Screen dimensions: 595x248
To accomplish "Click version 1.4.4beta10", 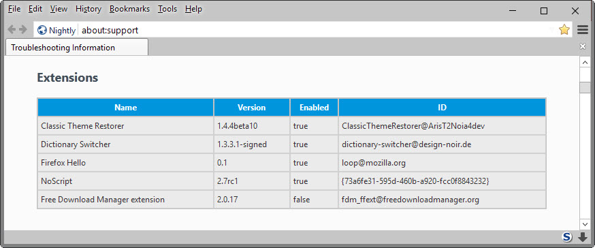I will click(x=237, y=126).
